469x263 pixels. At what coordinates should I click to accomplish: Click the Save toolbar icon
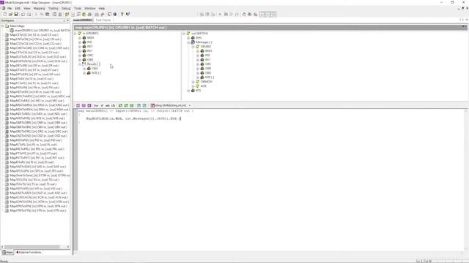[16, 15]
